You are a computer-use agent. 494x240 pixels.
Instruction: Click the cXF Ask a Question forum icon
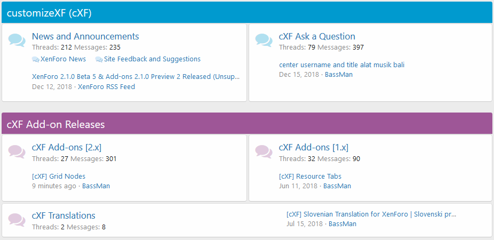click(x=264, y=40)
